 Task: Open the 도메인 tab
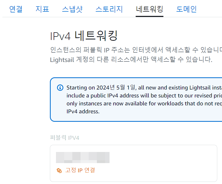[x=186, y=9]
